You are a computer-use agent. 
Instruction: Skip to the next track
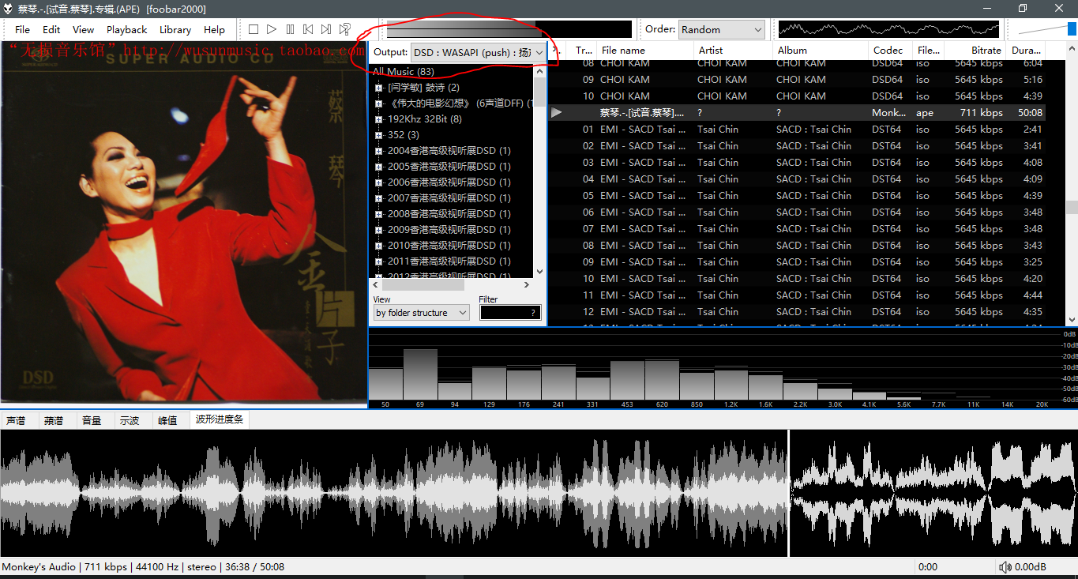pos(326,29)
